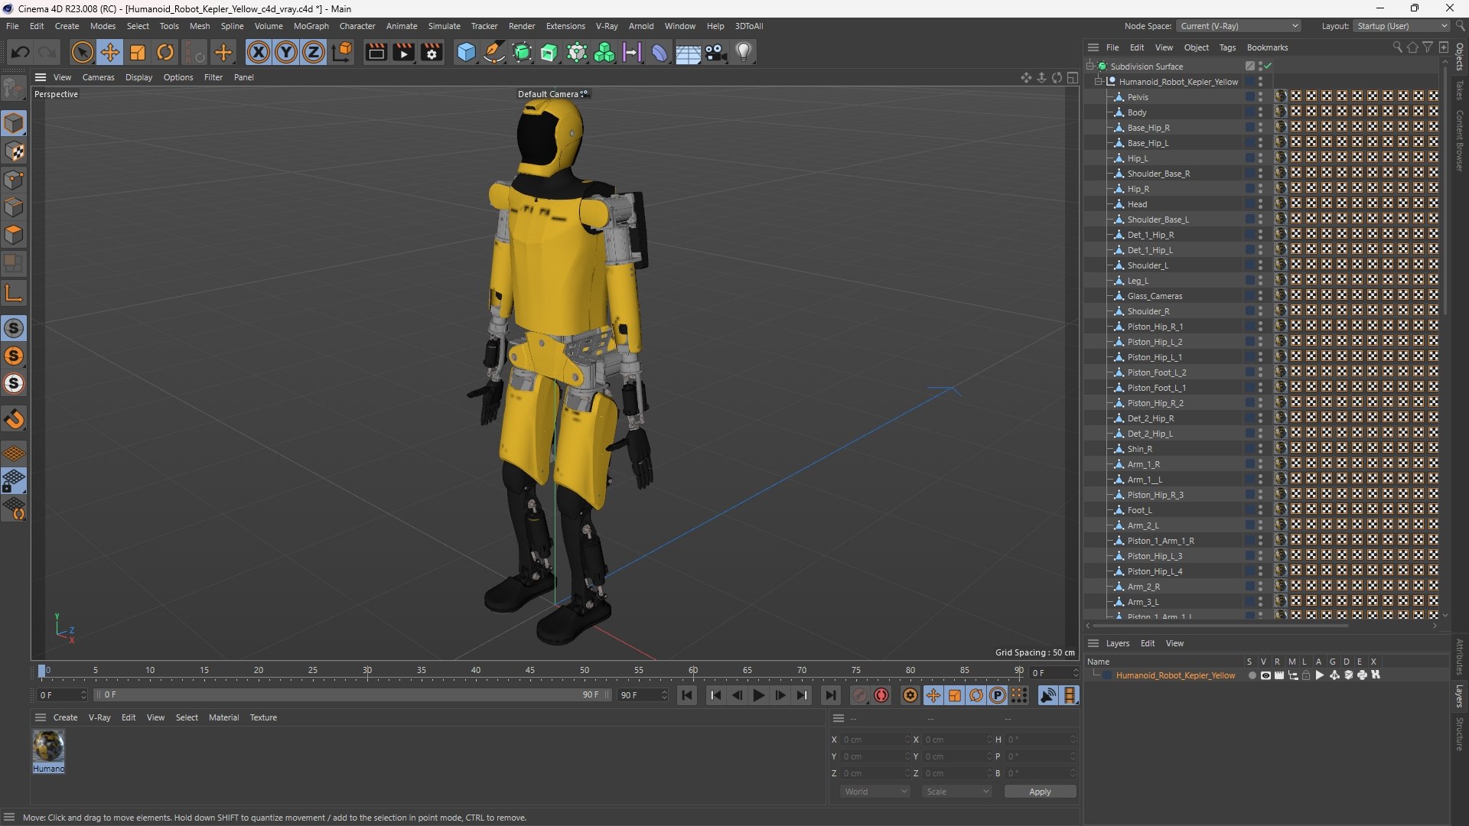The width and height of the screenshot is (1469, 826).
Task: Open viewport hamburger menu next to View
Action: [x=41, y=77]
